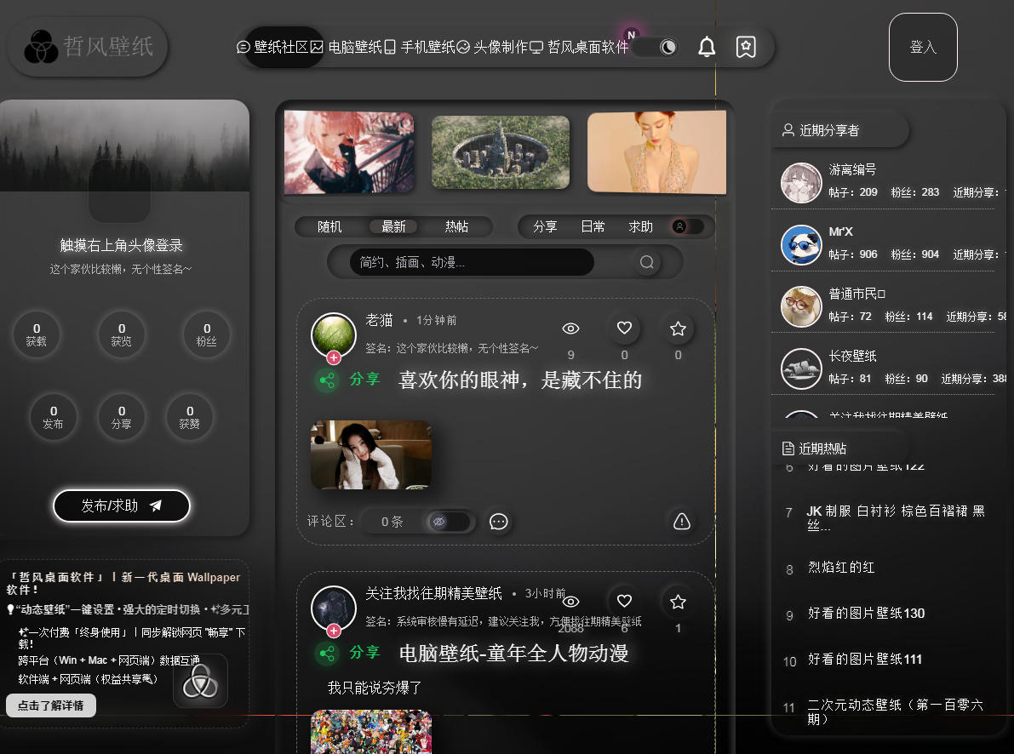The image size is (1014, 754).
Task: Filter posts by 日常
Action: [x=593, y=226]
